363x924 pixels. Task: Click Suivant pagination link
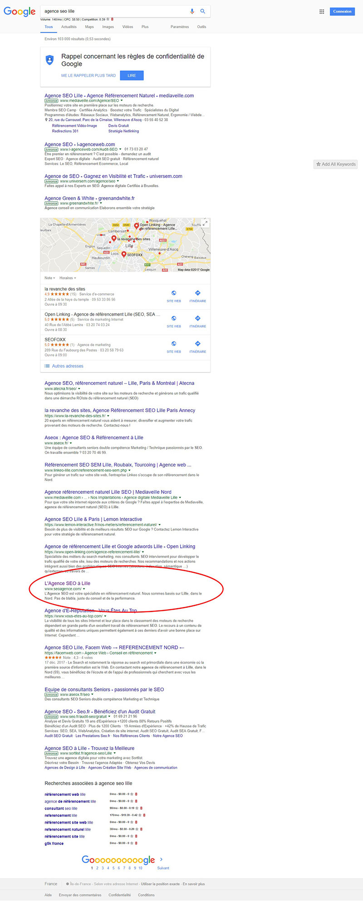pyautogui.click(x=163, y=868)
